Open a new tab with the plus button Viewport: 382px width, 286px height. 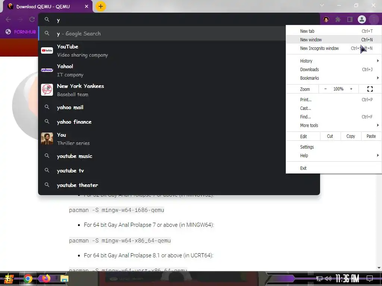pyautogui.click(x=101, y=6)
